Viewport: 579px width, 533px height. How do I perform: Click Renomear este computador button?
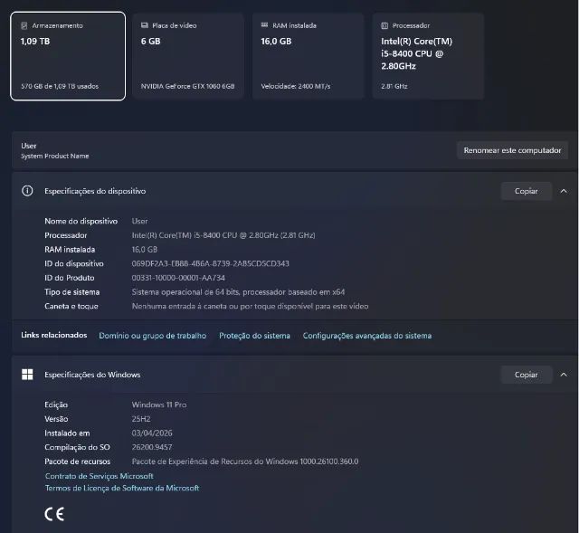(512, 150)
